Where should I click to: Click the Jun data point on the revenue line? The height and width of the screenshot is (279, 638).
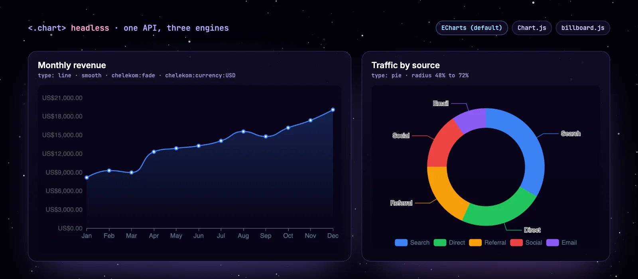[x=199, y=146]
